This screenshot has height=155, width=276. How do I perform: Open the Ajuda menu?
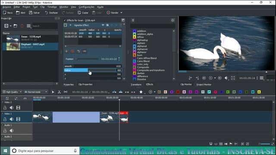(100, 7)
